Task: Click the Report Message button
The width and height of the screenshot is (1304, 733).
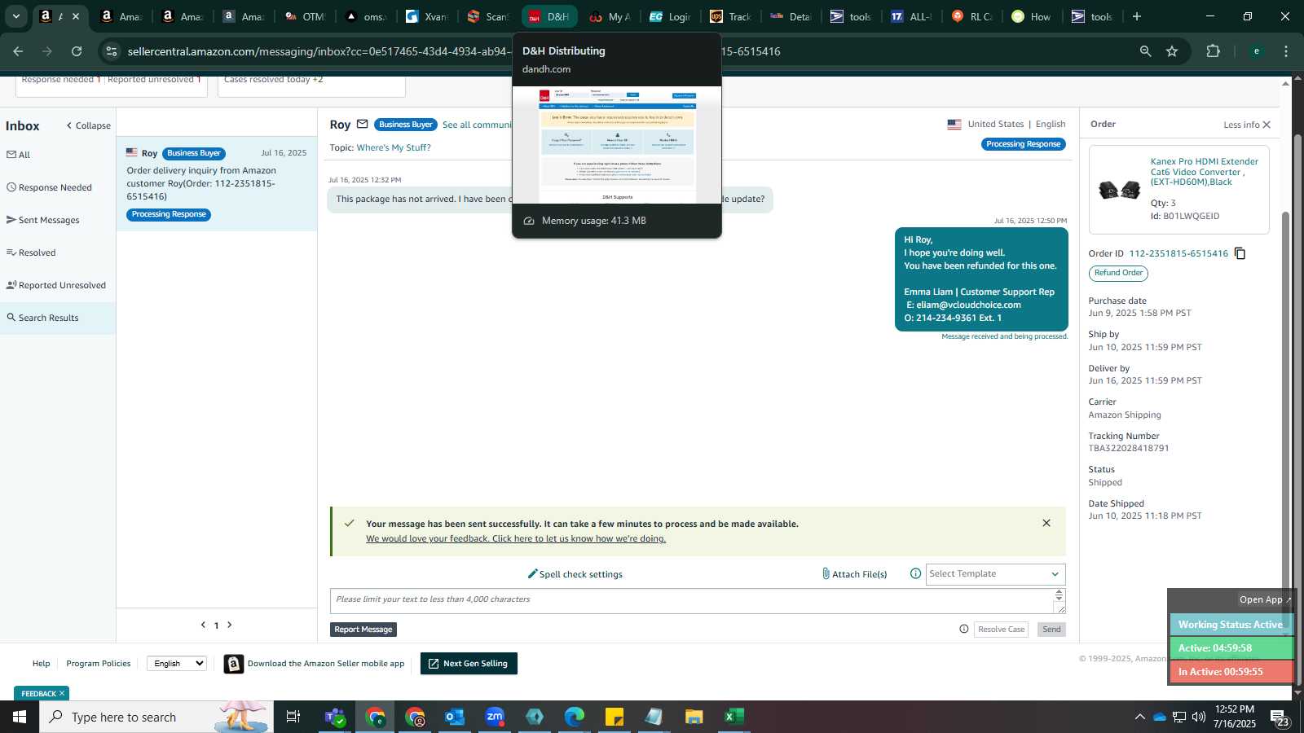Action: click(x=363, y=630)
